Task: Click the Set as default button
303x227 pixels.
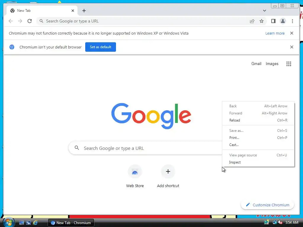Action: (101, 47)
